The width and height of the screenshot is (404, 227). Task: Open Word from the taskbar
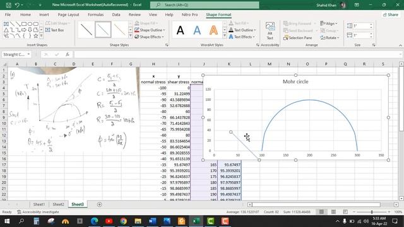[x=153, y=221]
